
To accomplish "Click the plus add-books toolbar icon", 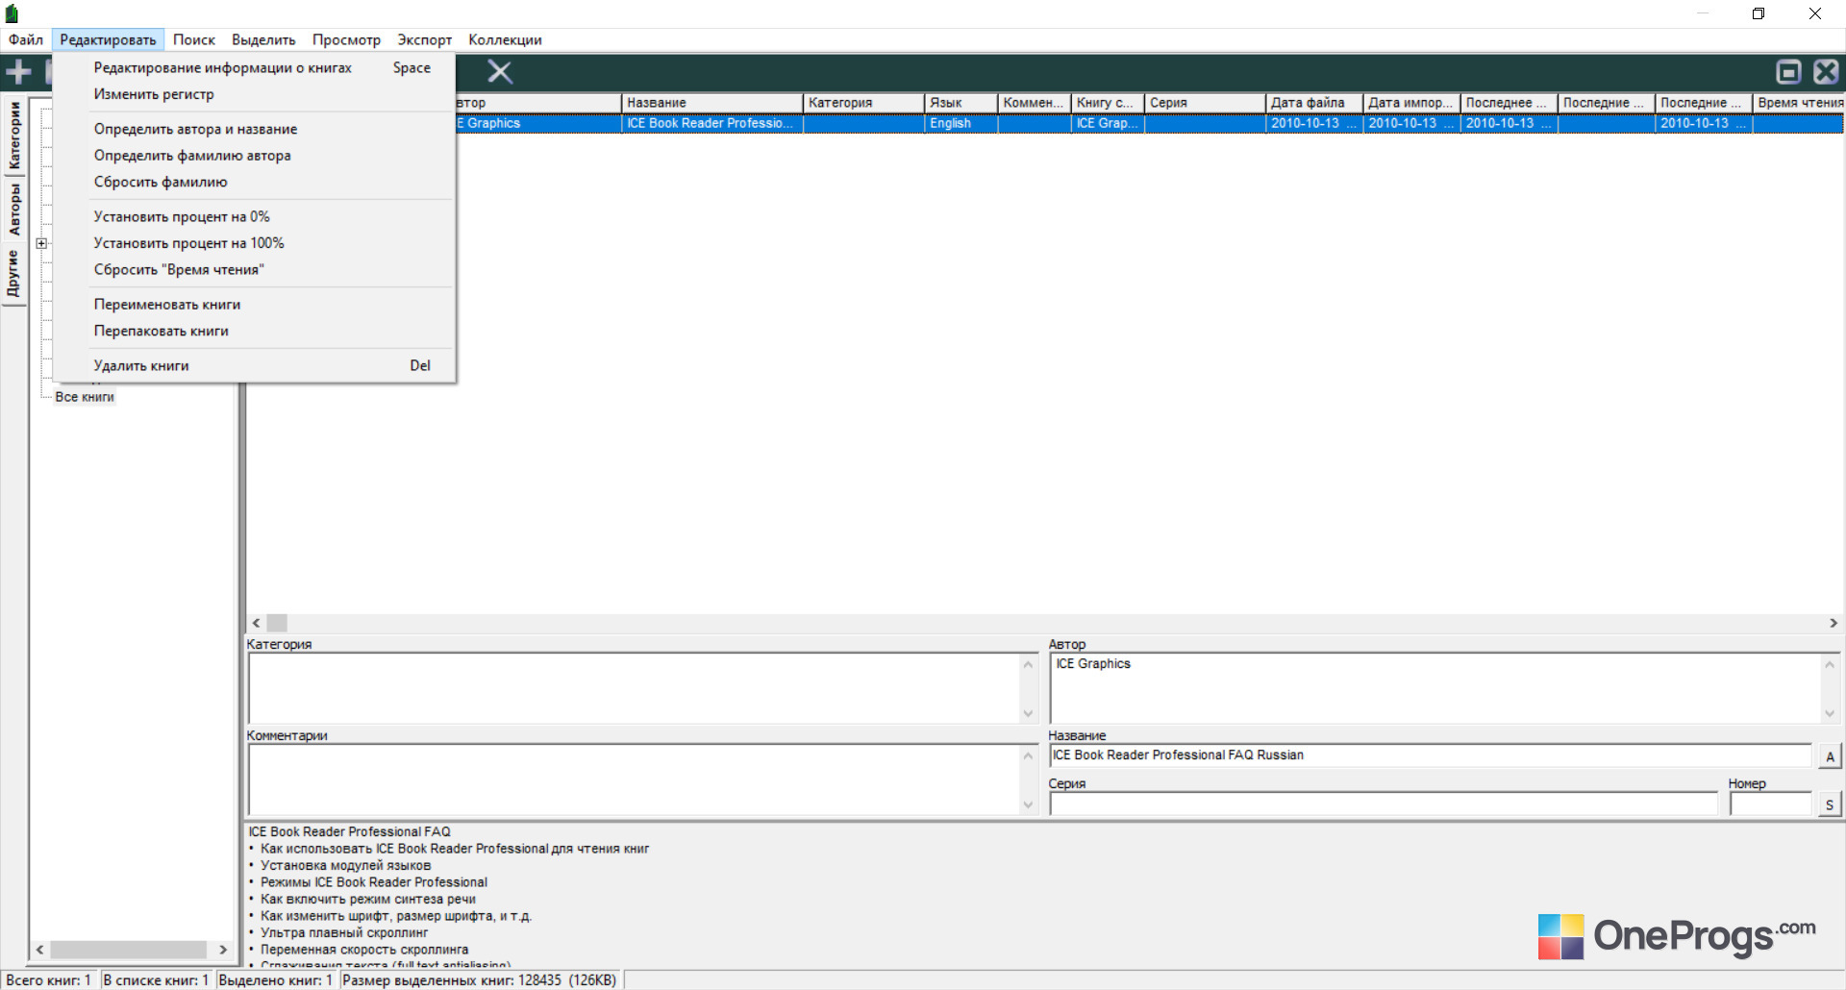I will click(x=18, y=72).
